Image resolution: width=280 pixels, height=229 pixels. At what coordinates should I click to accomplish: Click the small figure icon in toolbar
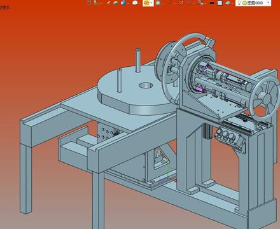click(97, 3)
